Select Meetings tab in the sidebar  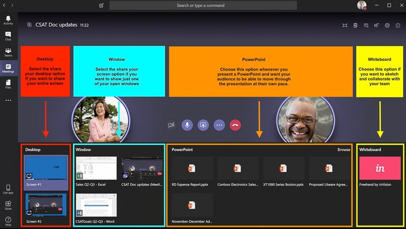[8, 68]
